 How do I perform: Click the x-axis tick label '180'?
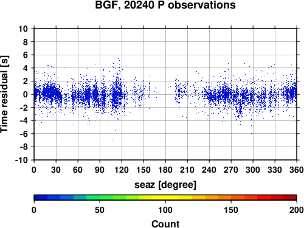[165, 170]
